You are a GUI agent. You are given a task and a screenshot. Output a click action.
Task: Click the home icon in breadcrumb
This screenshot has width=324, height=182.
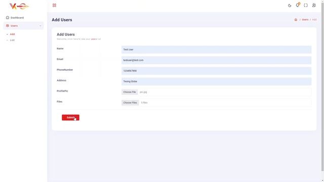tap(296, 20)
